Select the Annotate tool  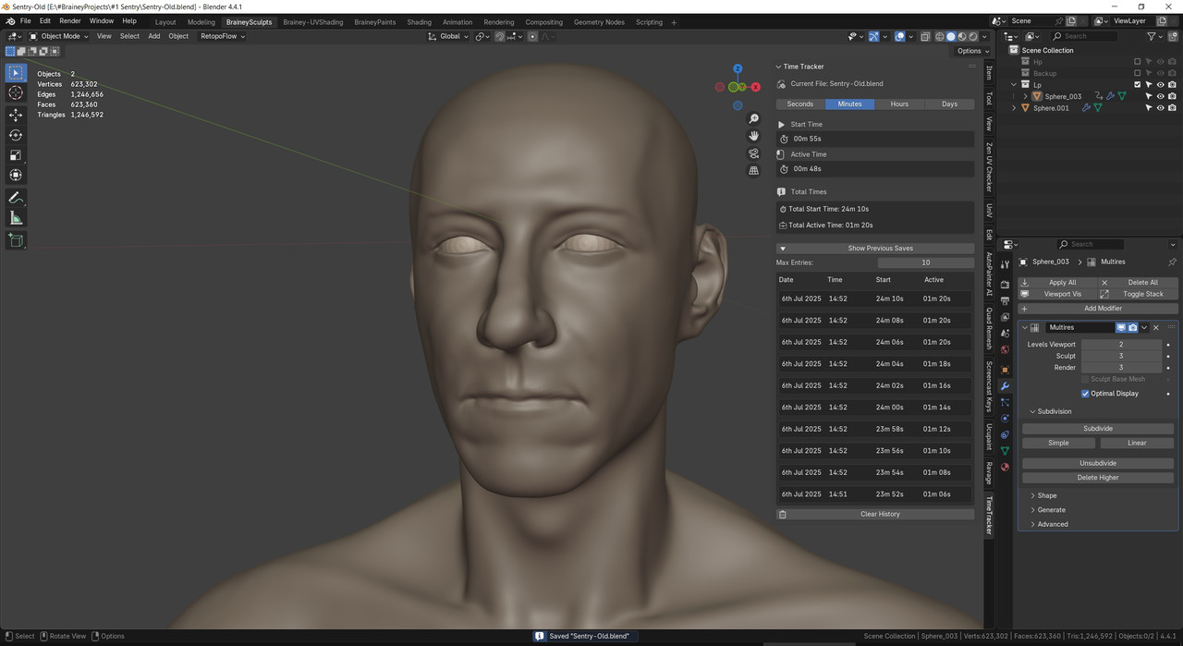[x=16, y=198]
